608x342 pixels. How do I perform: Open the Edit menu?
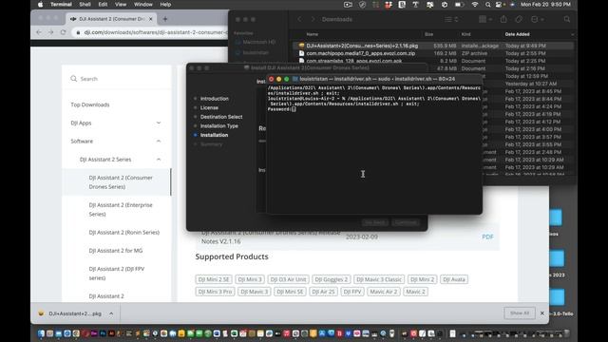coord(103,5)
